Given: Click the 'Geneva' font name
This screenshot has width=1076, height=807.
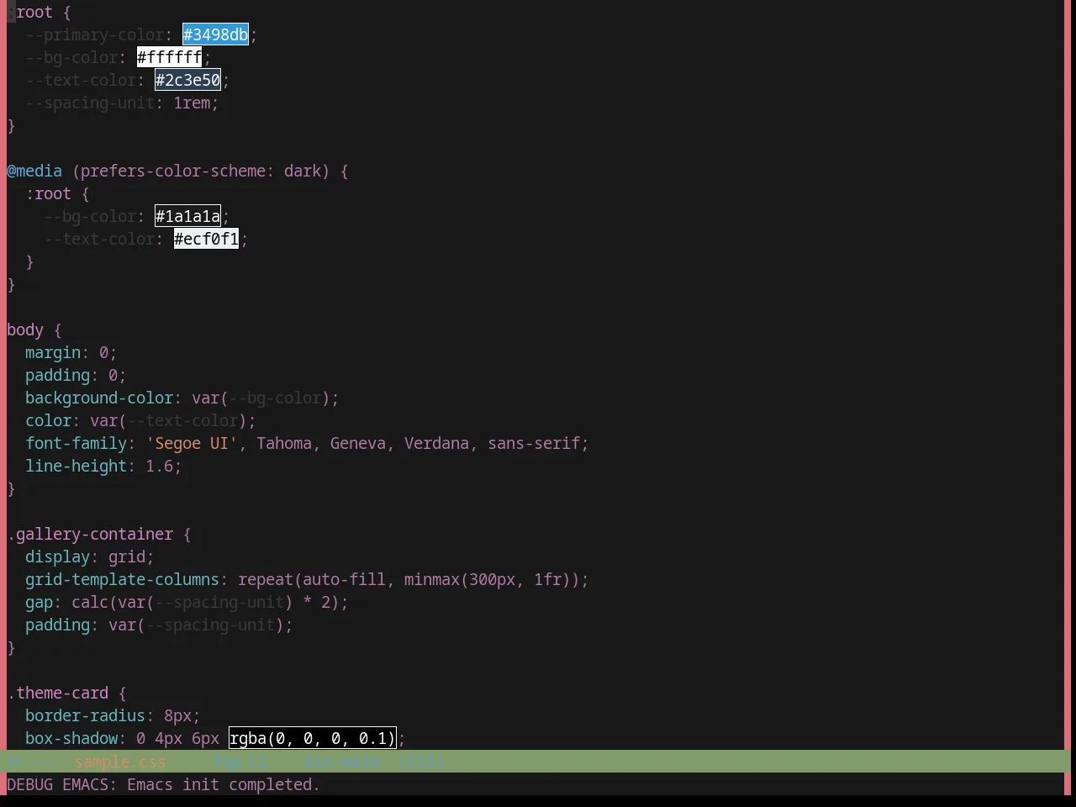Looking at the screenshot, I should 358,443.
